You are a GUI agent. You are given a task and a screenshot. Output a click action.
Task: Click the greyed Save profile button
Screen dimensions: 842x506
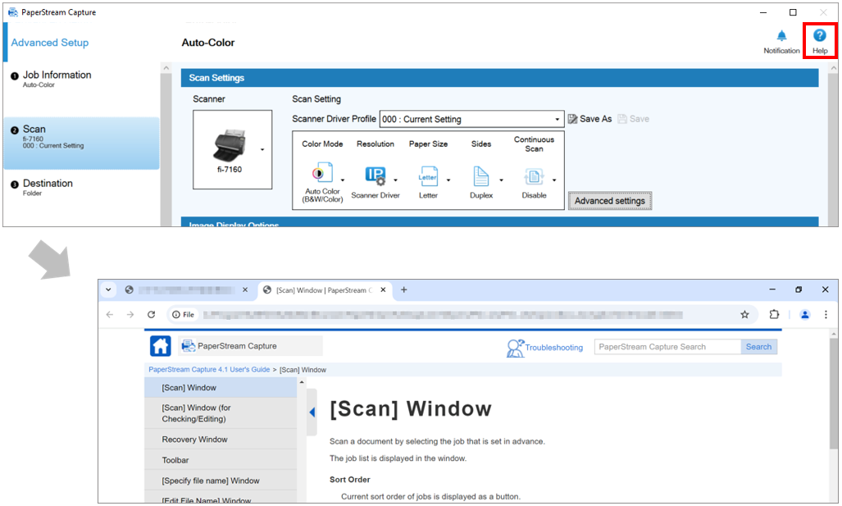(x=633, y=119)
